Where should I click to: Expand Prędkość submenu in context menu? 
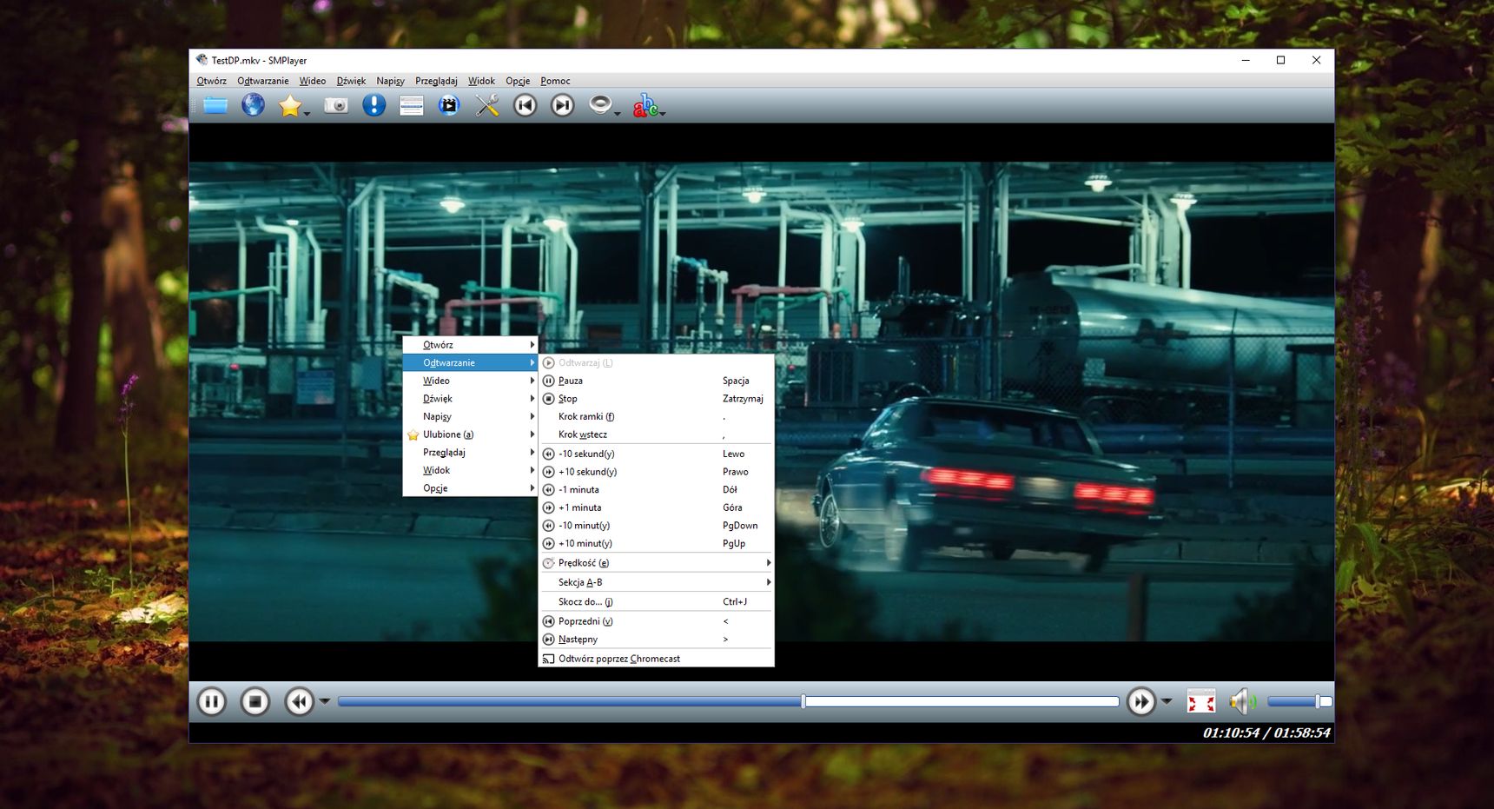pyautogui.click(x=656, y=563)
